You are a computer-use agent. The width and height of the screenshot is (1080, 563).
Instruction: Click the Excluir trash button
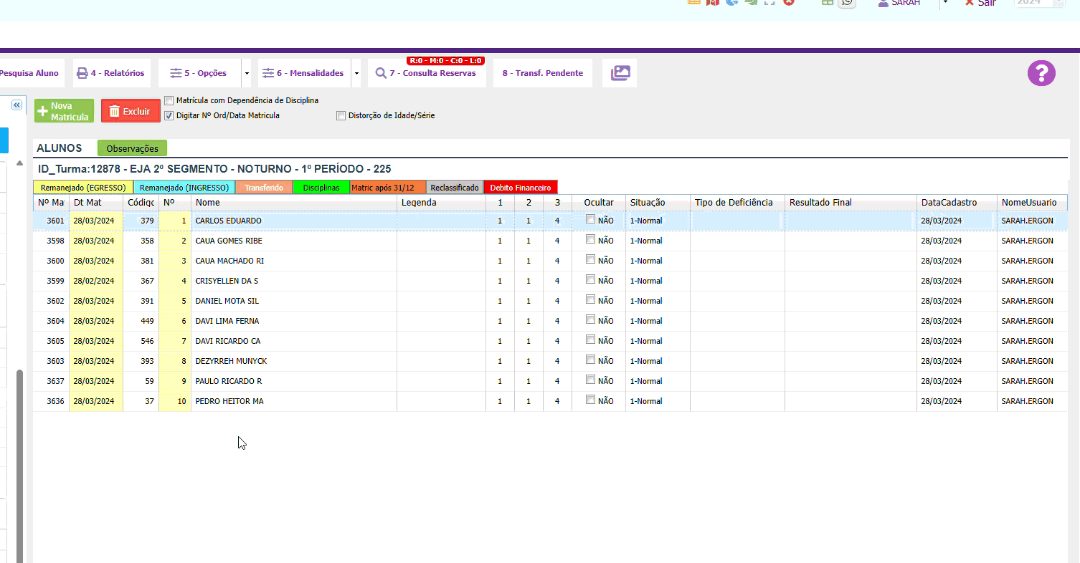(131, 111)
